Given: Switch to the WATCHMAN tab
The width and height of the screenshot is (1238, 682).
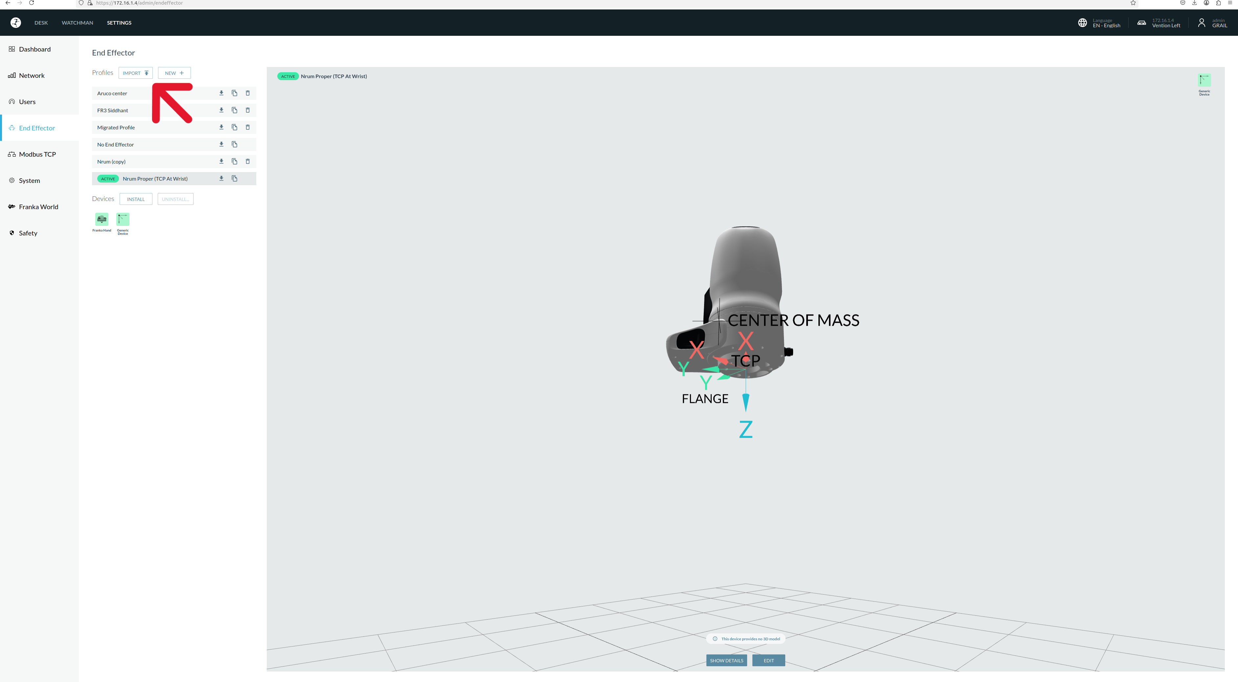Looking at the screenshot, I should click(x=78, y=23).
